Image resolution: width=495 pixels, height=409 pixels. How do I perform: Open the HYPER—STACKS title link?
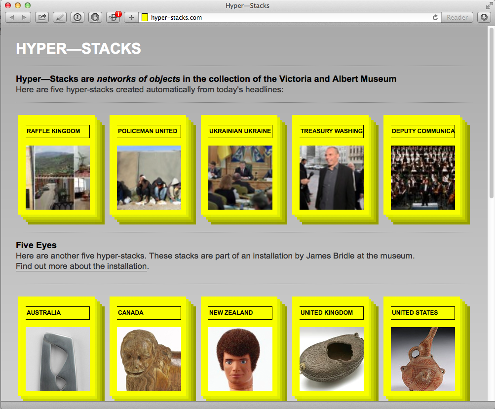[78, 48]
